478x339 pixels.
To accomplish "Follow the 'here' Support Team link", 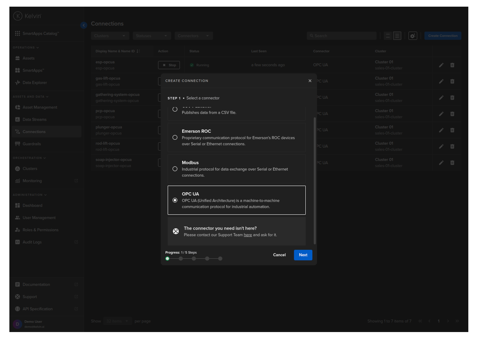I will point(248,235).
